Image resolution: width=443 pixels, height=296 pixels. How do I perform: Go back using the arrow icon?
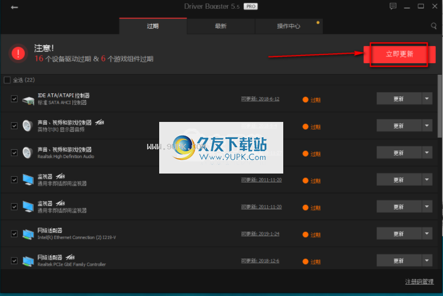click(14, 7)
